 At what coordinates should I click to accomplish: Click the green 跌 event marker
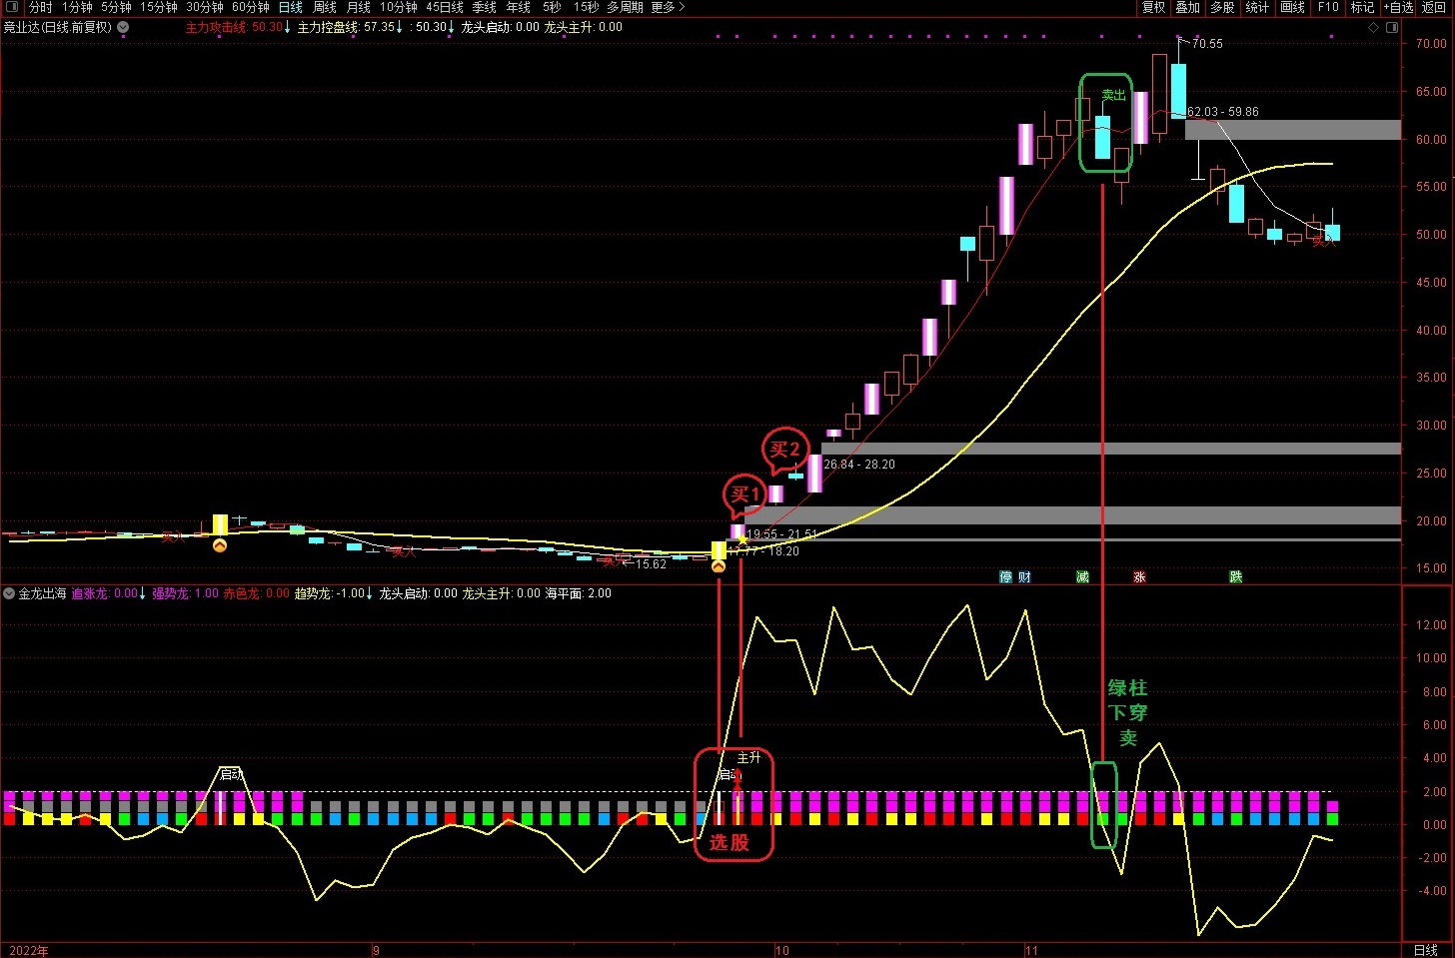click(1236, 577)
